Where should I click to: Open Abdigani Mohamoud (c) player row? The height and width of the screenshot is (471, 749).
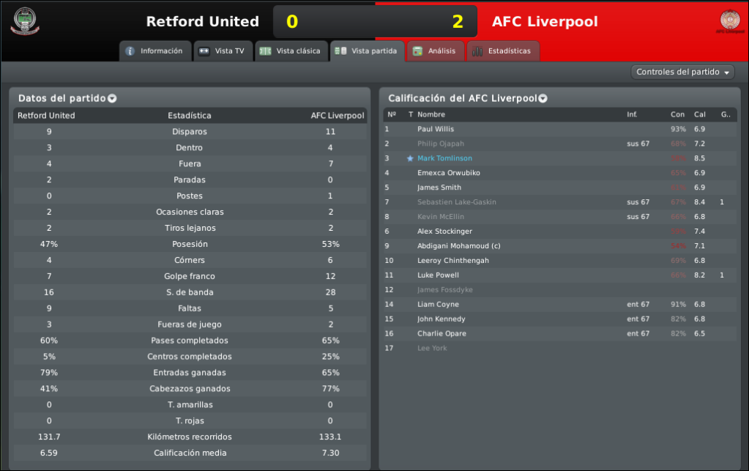pyautogui.click(x=560, y=246)
